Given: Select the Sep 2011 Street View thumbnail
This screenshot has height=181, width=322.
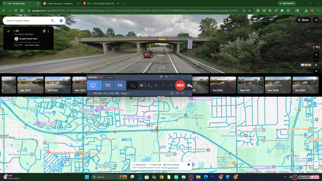Looking at the screenshot, I should pos(250,85).
